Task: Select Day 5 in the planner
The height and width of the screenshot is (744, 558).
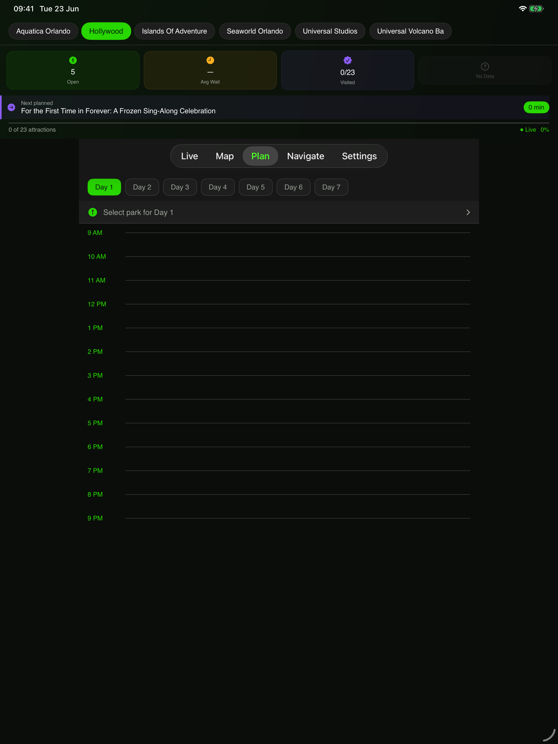Action: tap(256, 187)
